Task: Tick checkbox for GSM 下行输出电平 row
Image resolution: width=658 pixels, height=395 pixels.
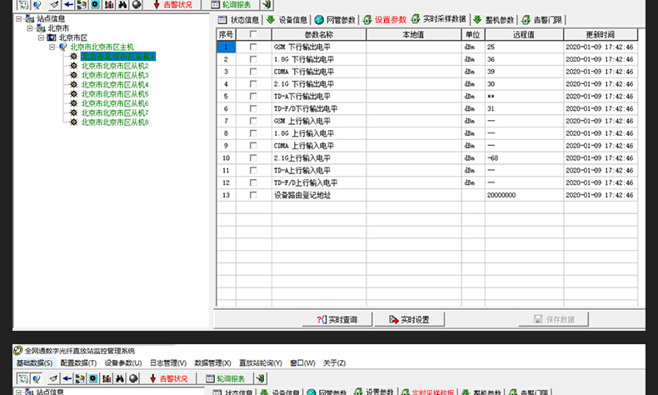Action: click(x=253, y=47)
